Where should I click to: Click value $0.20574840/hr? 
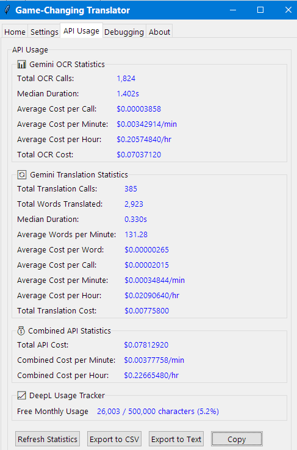[x=144, y=139]
